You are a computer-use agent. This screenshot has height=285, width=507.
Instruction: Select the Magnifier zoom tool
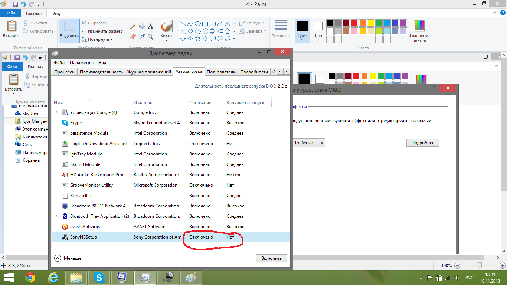[150, 36]
